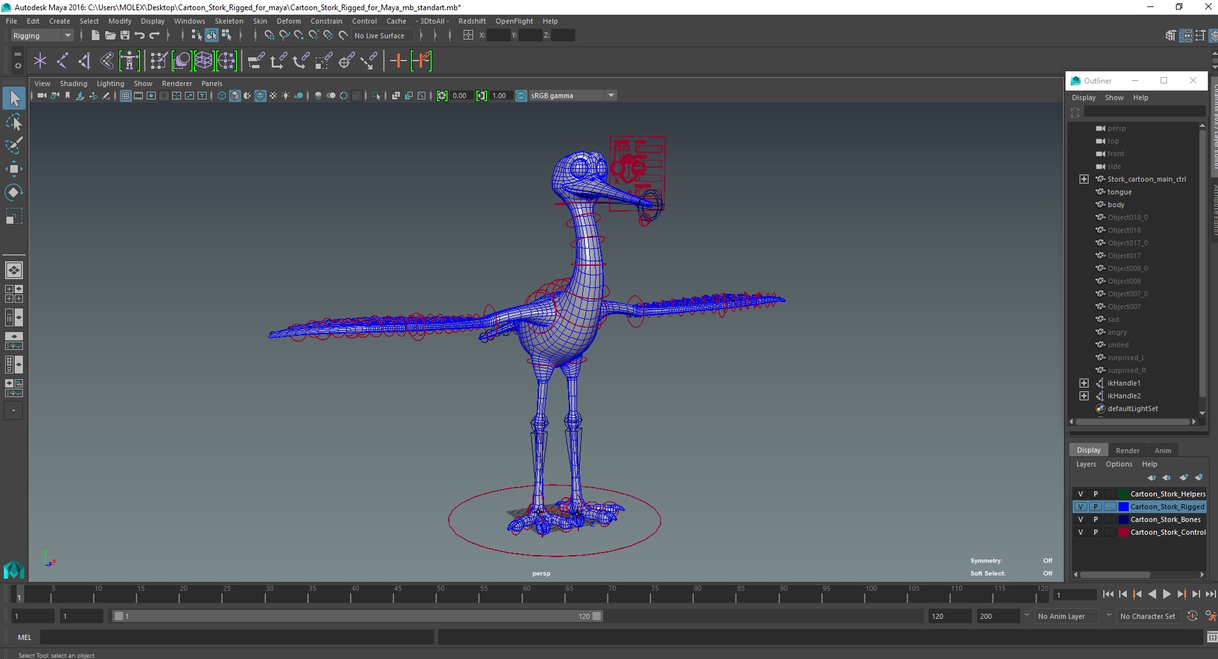Click the Maya home logo icon
1218x659 pixels.
[x=14, y=569]
